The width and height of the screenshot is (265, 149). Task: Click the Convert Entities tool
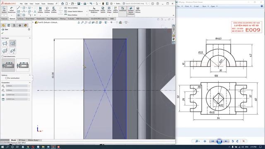pos(47,10)
